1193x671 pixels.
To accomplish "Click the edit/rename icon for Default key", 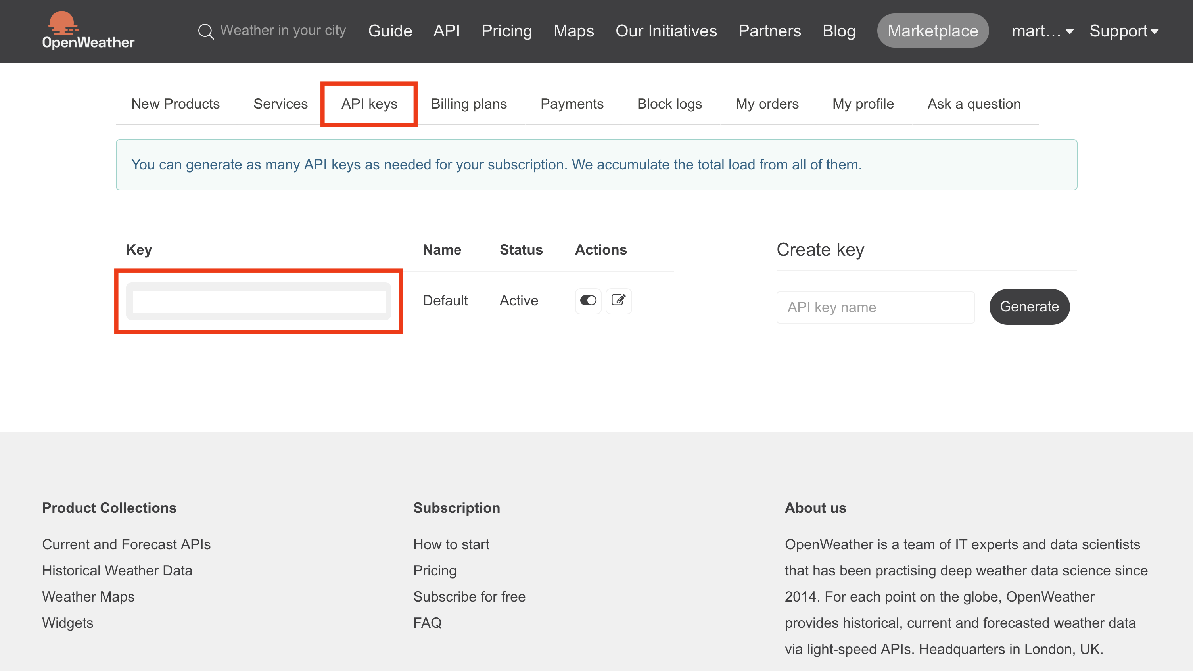I will pos(619,300).
